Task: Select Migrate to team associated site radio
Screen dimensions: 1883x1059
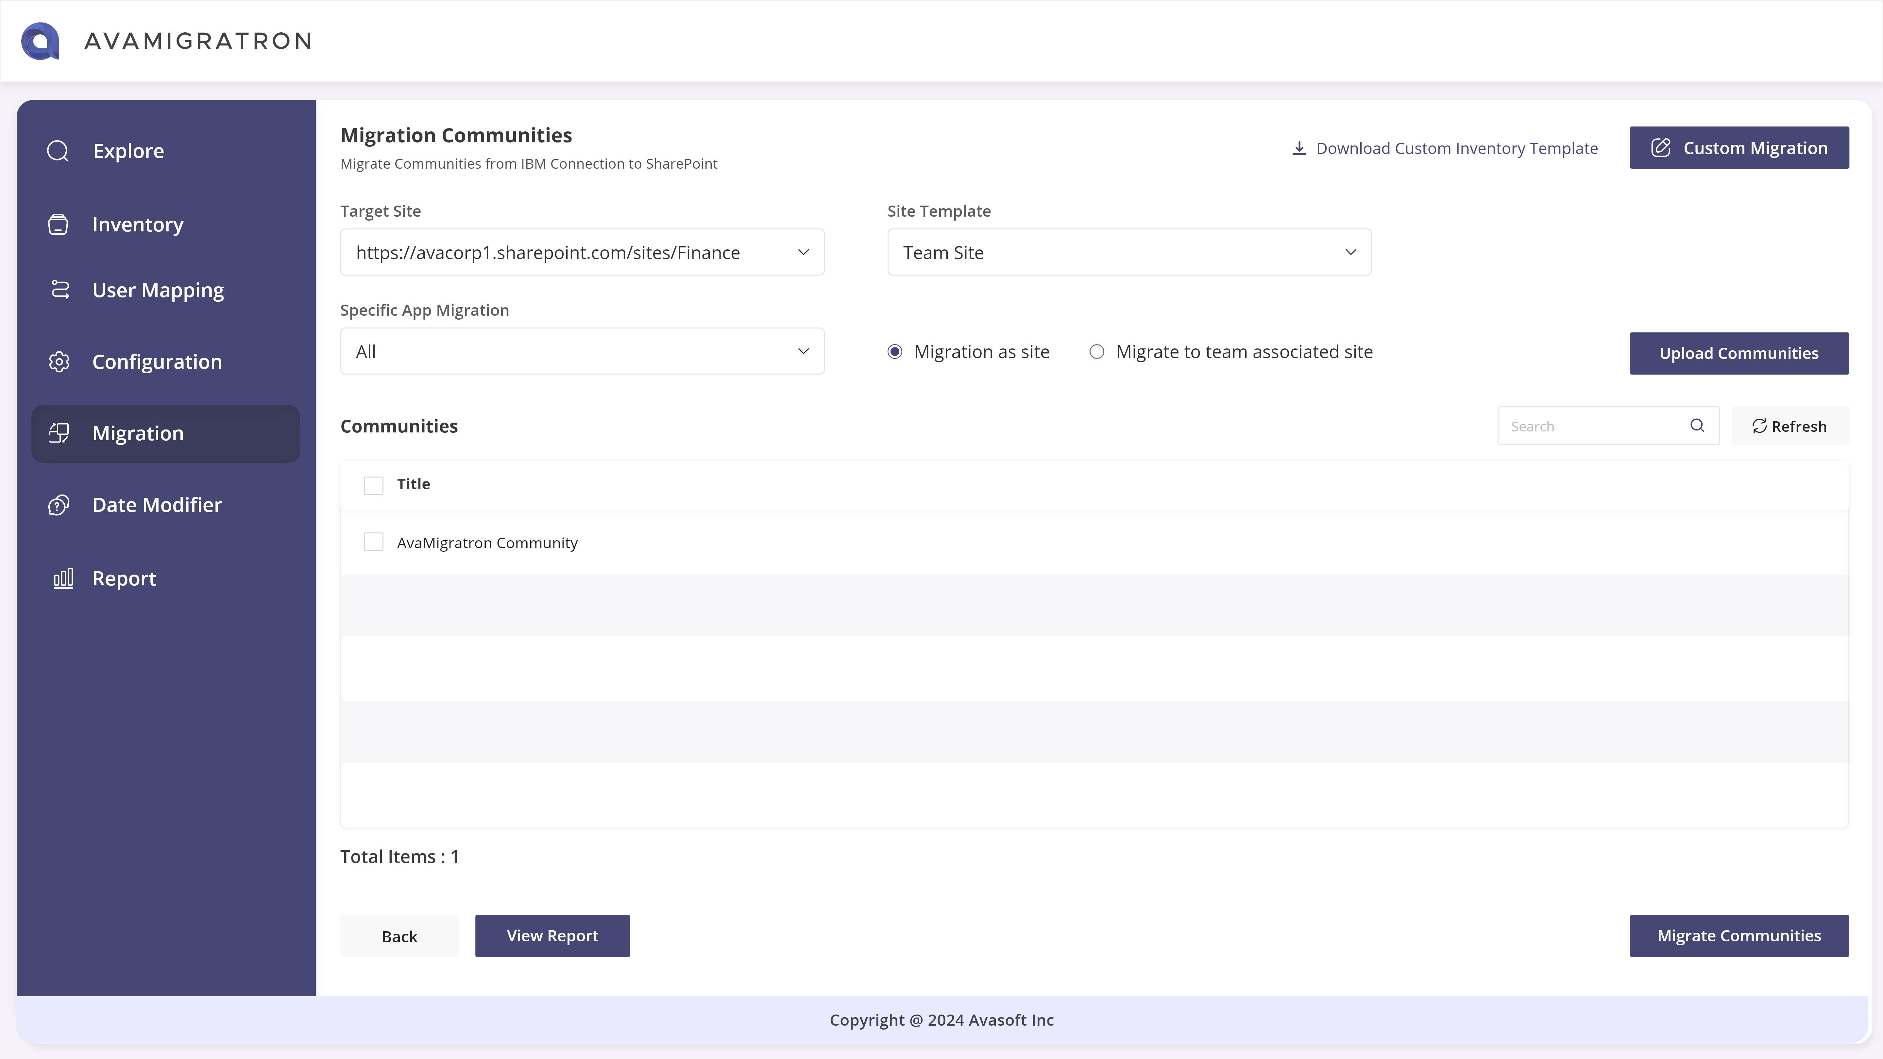Action: pos(1096,352)
